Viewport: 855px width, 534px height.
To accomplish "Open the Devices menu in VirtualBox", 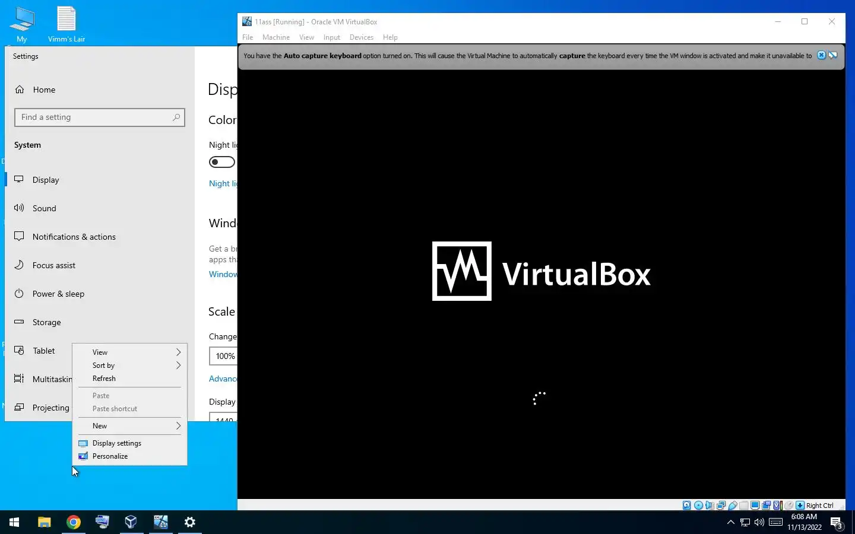I will [x=362, y=37].
